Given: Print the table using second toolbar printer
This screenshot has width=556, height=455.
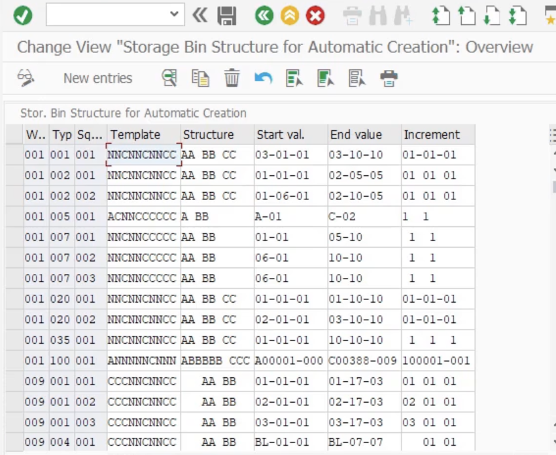Looking at the screenshot, I should [389, 78].
